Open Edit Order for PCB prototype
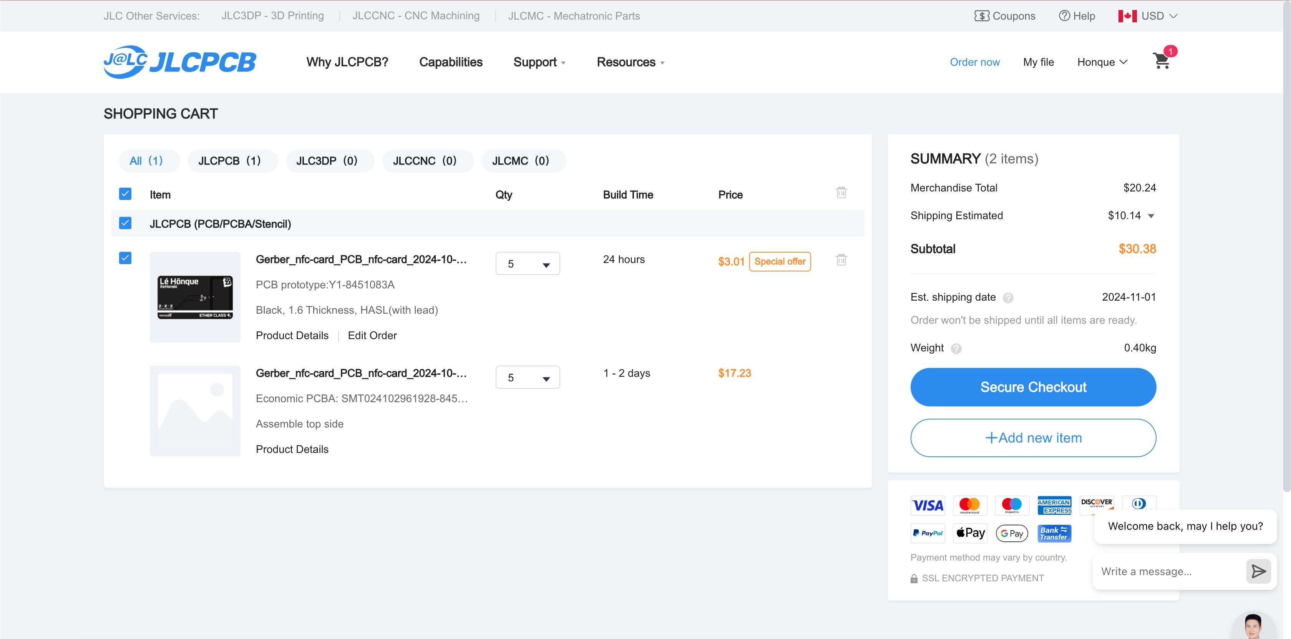The width and height of the screenshot is (1291, 639). click(x=372, y=336)
